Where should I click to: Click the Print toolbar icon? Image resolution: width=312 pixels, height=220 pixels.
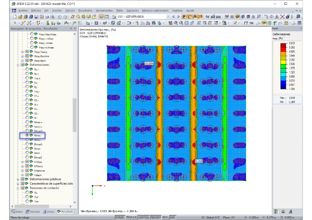[x=47, y=17]
